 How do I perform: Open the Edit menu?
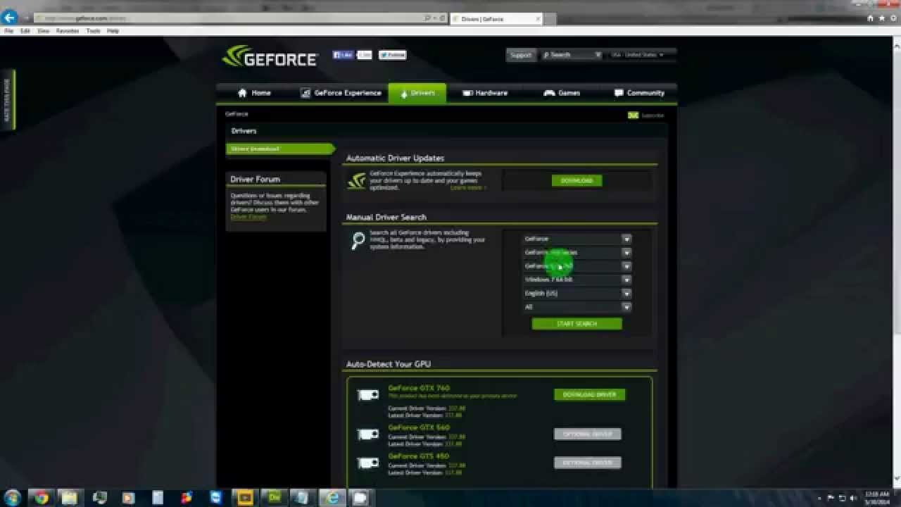point(25,31)
